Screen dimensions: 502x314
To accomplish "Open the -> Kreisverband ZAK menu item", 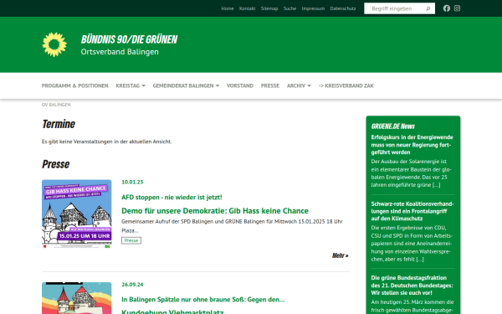I will tap(346, 85).
